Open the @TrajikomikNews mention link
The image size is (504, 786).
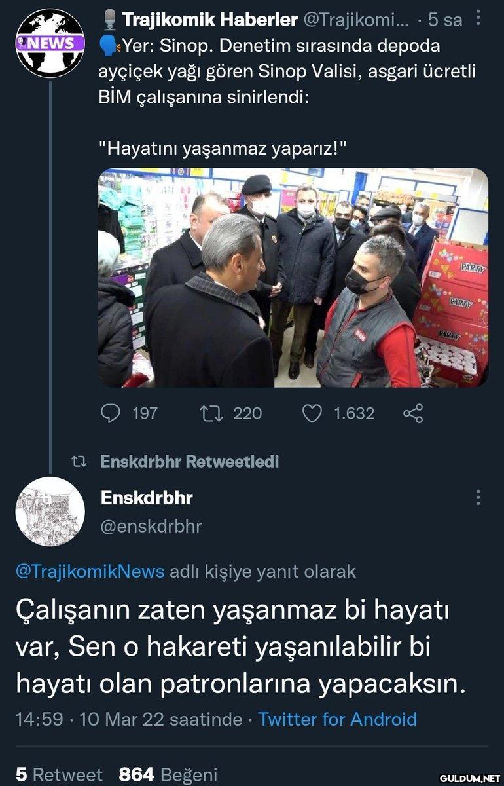point(90,571)
